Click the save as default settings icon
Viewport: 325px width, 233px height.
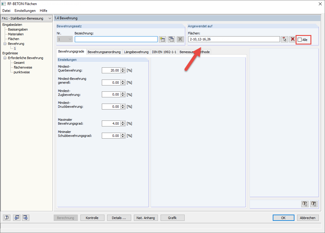[x=314, y=204]
